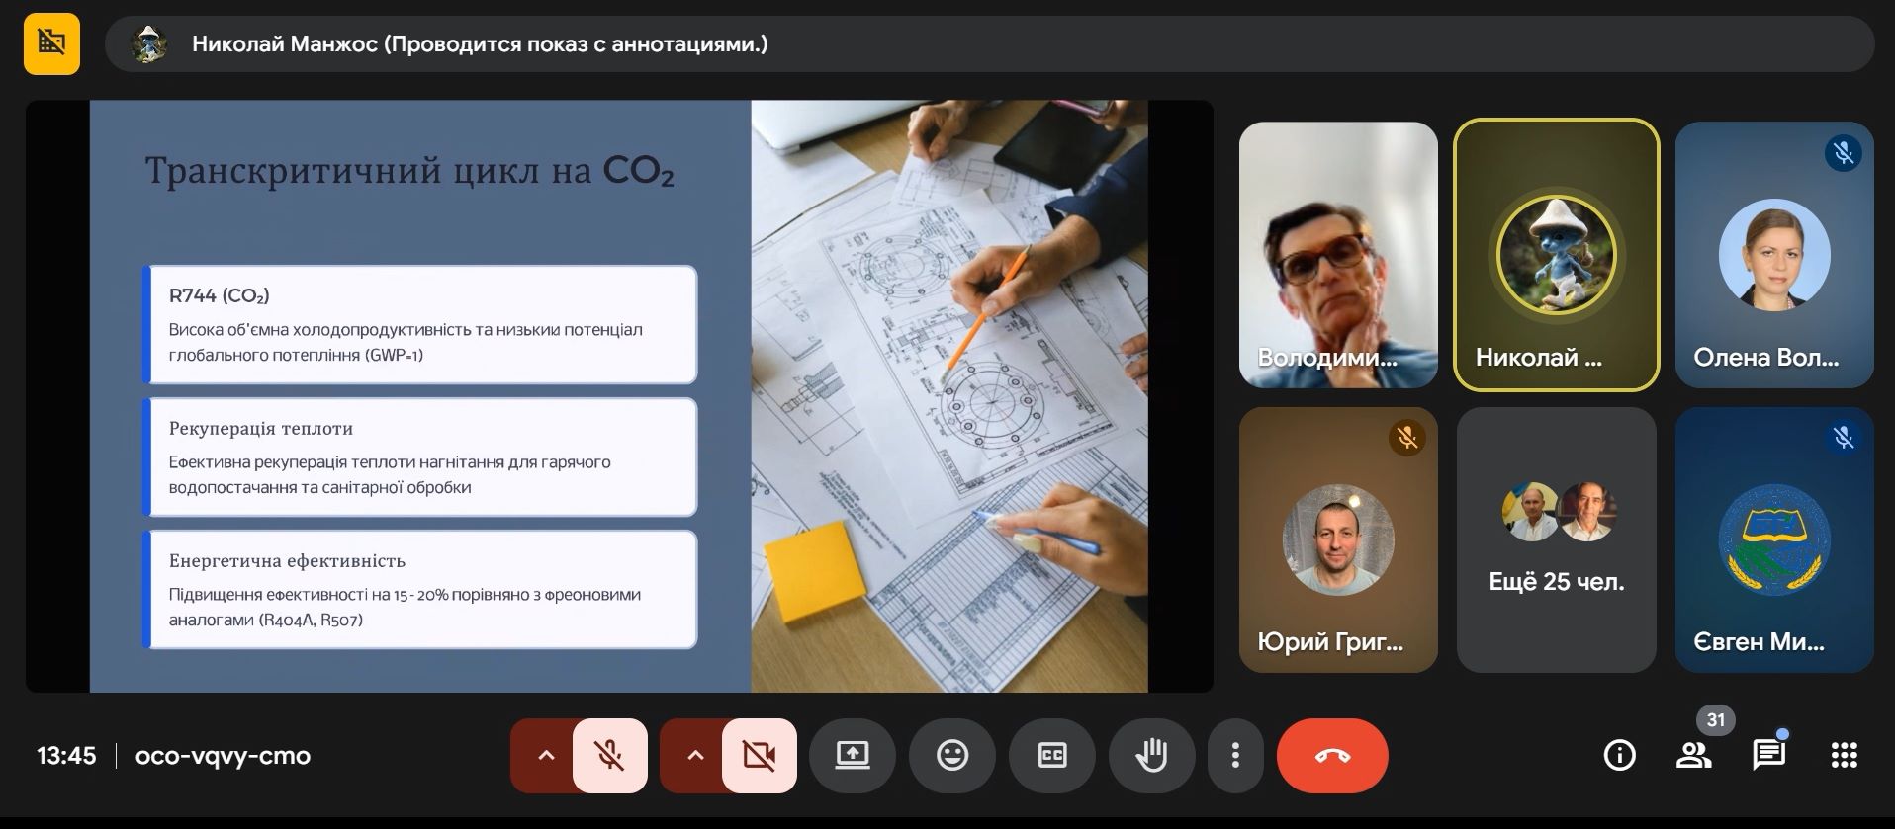This screenshot has height=829, width=1895.
Task: Toggle closed captions on
Action: click(1051, 756)
